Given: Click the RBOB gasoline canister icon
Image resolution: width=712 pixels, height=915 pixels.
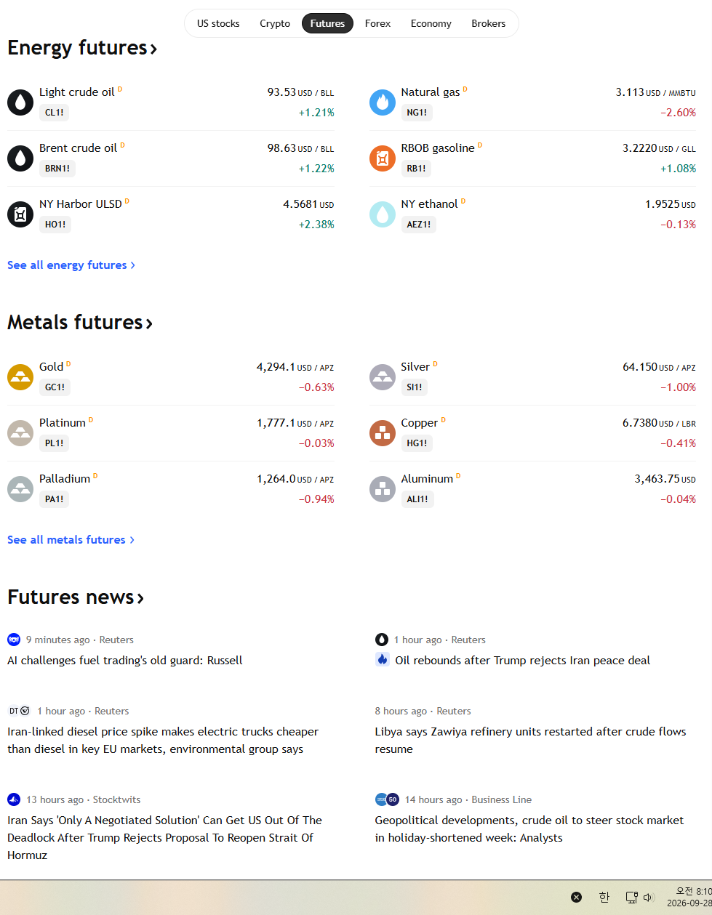Looking at the screenshot, I should click(x=383, y=158).
